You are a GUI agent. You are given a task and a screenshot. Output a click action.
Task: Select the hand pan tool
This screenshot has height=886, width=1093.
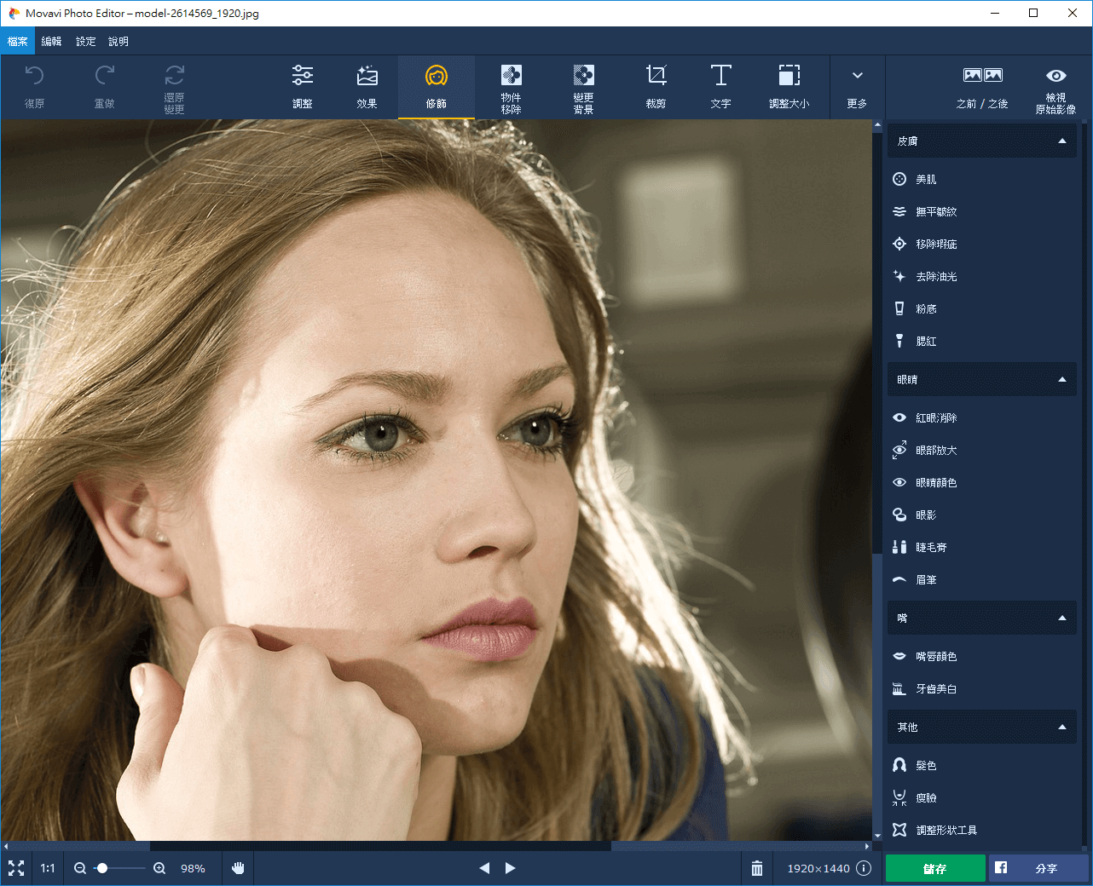point(238,868)
